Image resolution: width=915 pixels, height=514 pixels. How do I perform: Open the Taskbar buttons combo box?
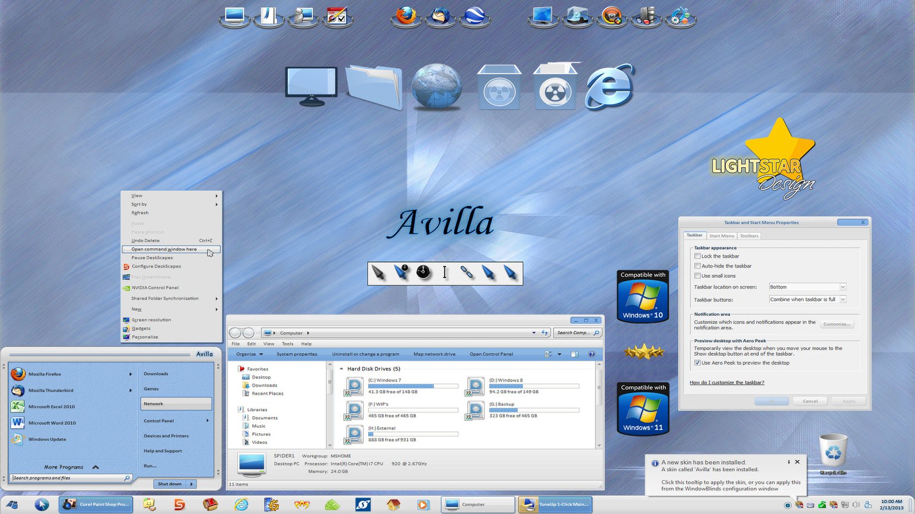807,299
